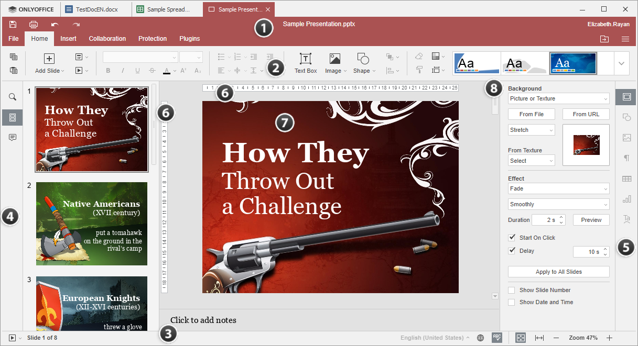Enable Show Date and Time
Viewport: 638px width, 346px height.
[512, 302]
